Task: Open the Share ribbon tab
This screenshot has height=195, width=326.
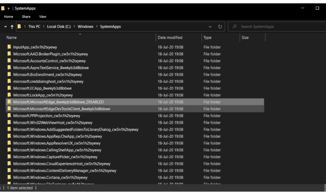Action: 26,17
